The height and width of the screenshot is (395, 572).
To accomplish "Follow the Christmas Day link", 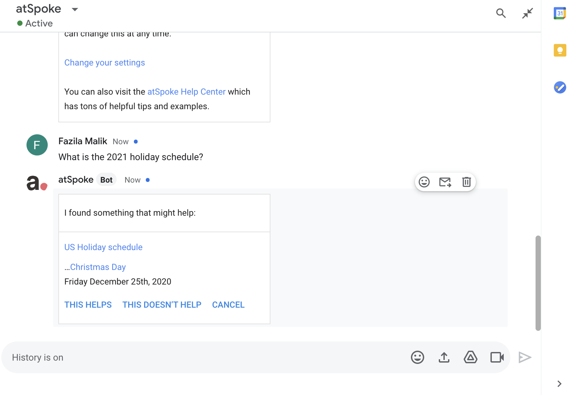I will (x=98, y=267).
